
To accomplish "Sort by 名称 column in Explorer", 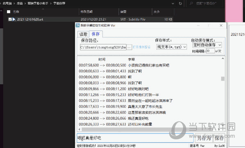I will [16, 12].
